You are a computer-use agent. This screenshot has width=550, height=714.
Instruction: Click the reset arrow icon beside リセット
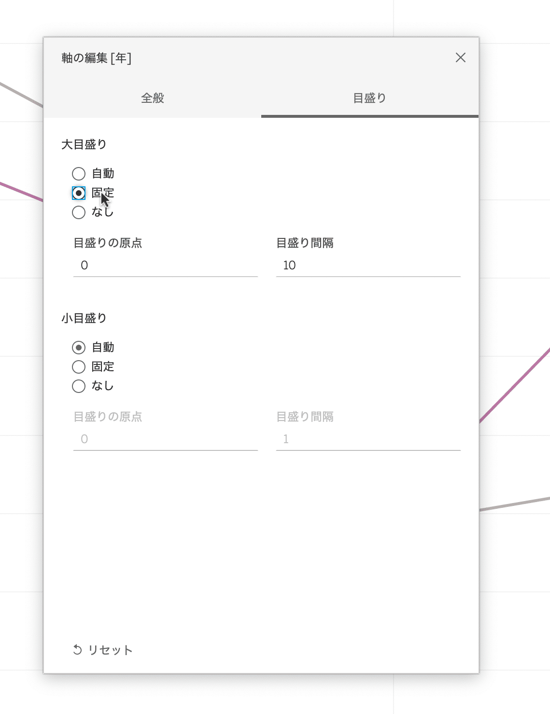coord(77,650)
